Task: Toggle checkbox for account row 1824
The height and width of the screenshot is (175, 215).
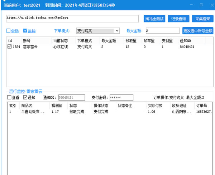Action: tap(10, 47)
